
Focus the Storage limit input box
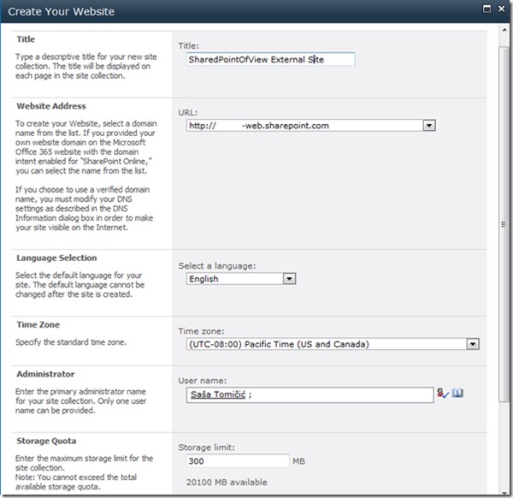tap(237, 461)
